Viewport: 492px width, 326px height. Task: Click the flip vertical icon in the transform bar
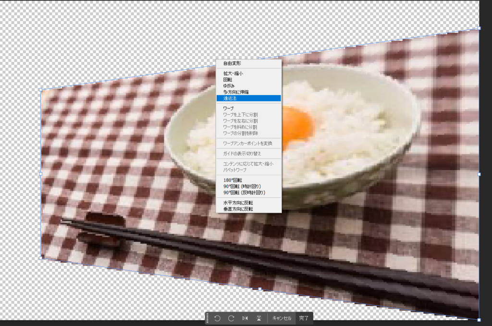click(258, 318)
